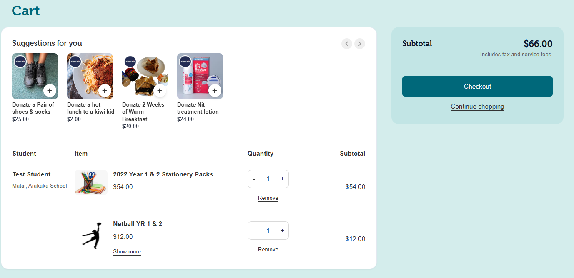
Task: Add hot lunch donation with plus icon
Action: pyautogui.click(x=104, y=90)
